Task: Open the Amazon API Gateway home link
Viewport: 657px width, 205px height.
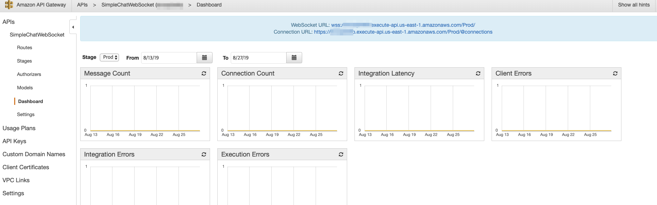Action: coord(41,5)
